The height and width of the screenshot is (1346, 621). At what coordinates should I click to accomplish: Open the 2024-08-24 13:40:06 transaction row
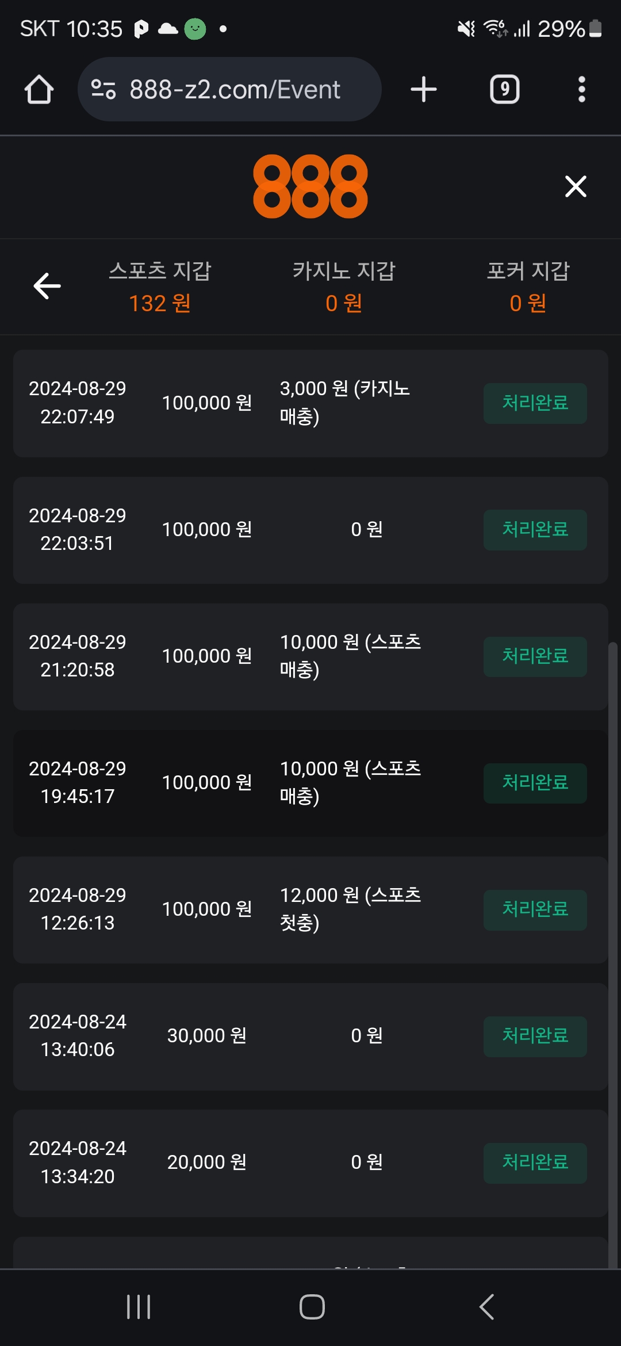pyautogui.click(x=310, y=1036)
